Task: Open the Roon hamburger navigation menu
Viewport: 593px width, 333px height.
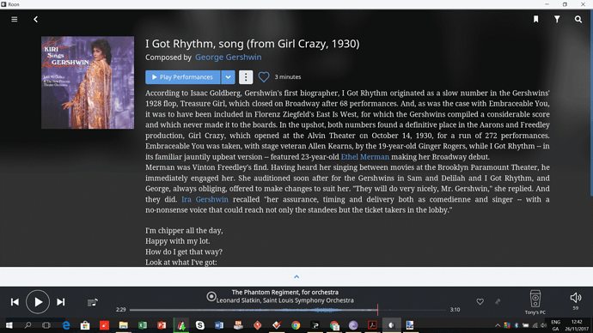Action: point(15,19)
